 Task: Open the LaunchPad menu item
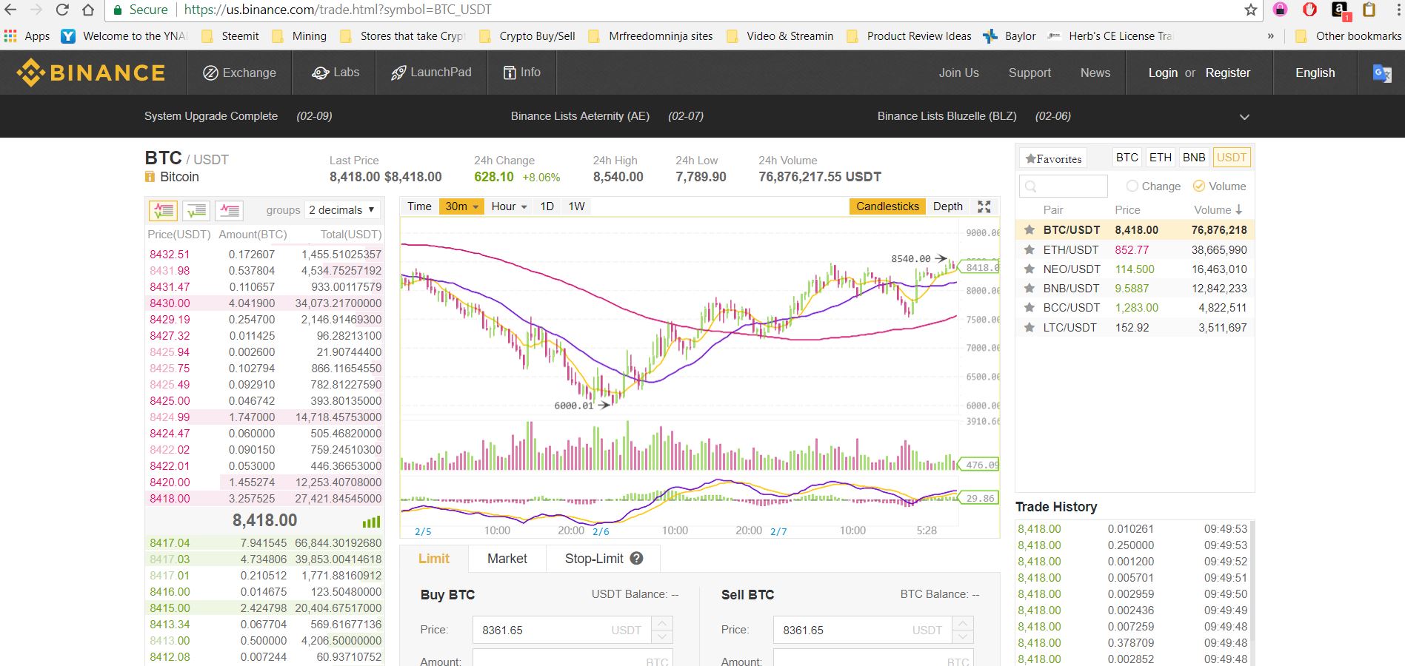click(x=431, y=73)
